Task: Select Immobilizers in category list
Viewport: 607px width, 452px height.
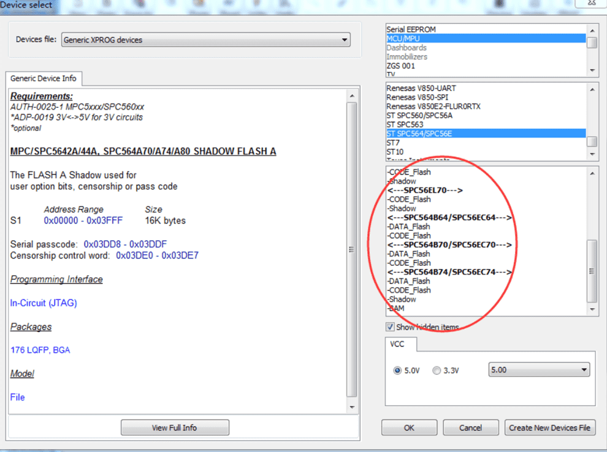Action: point(486,57)
